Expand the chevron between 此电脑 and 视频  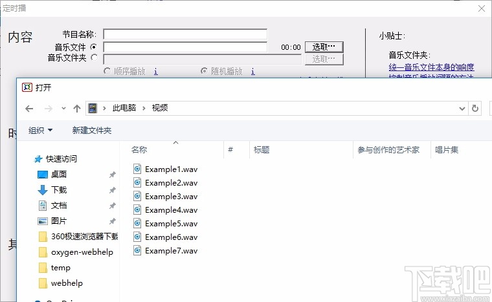(144, 108)
